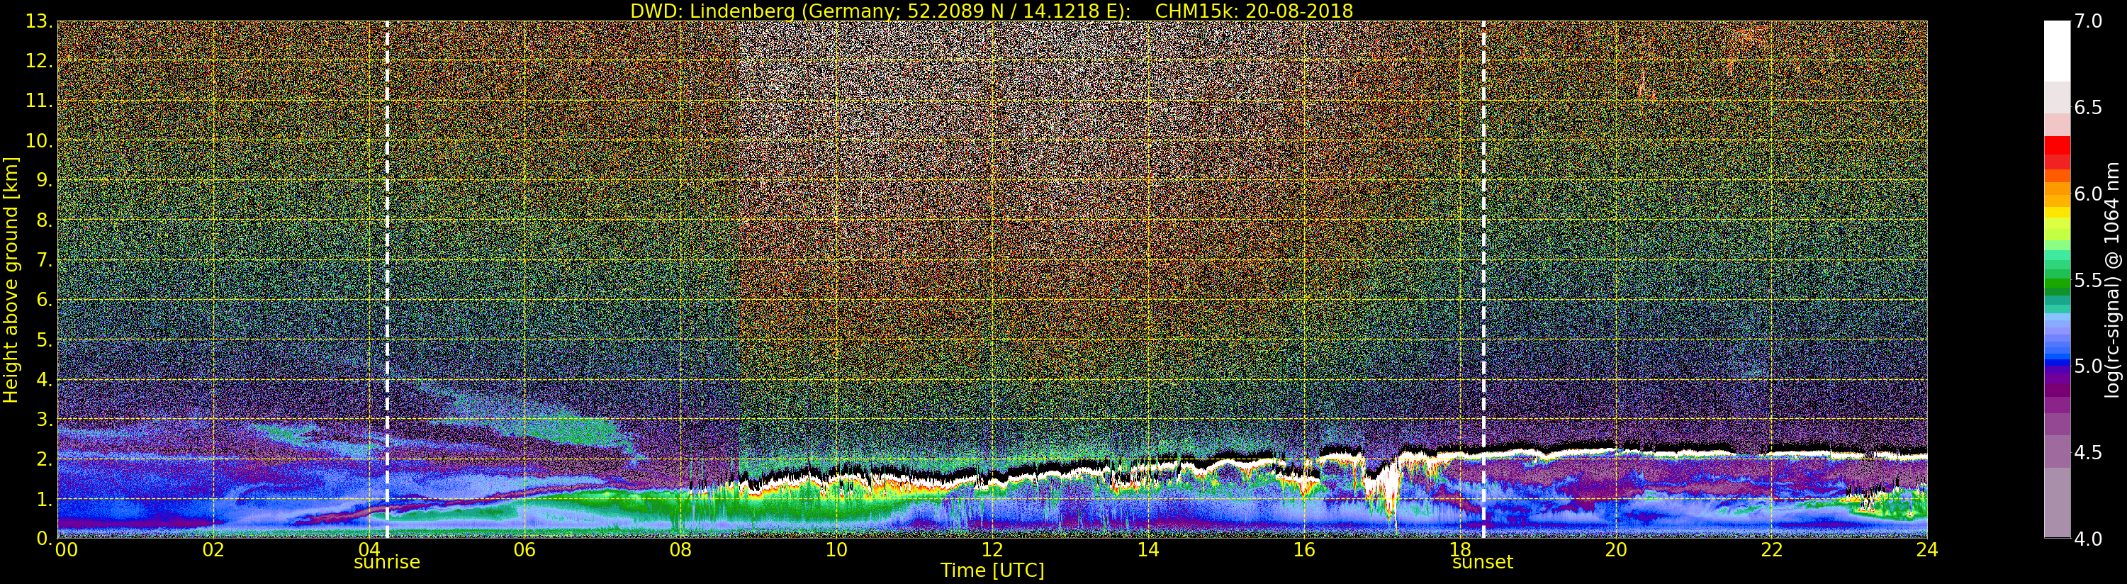
Task: Click the white dashed sunset line
Action: [x=1483, y=280]
